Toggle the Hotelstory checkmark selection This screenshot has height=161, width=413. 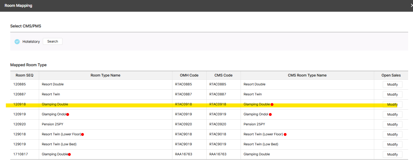[17, 42]
